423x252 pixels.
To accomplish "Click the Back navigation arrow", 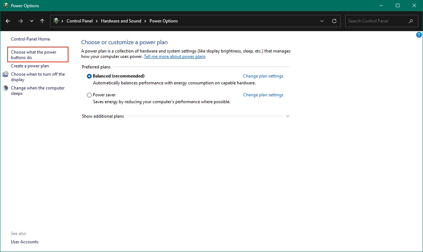I will click(x=8, y=21).
